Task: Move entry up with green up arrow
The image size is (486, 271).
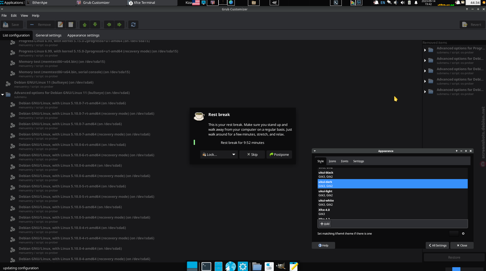Action: point(85,25)
